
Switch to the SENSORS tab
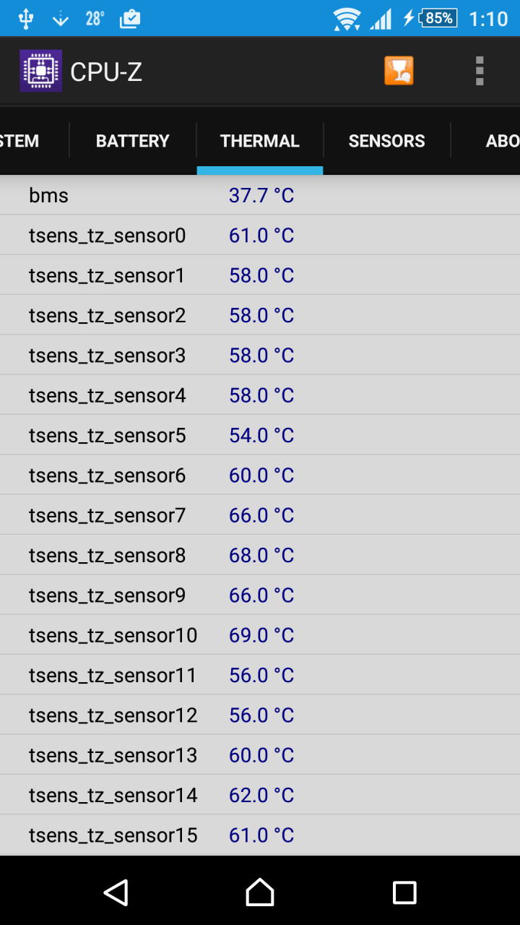click(387, 141)
